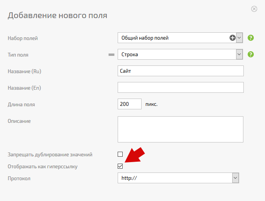Focus the Длина поля field showing 200
265x201 pixels.
(x=130, y=104)
